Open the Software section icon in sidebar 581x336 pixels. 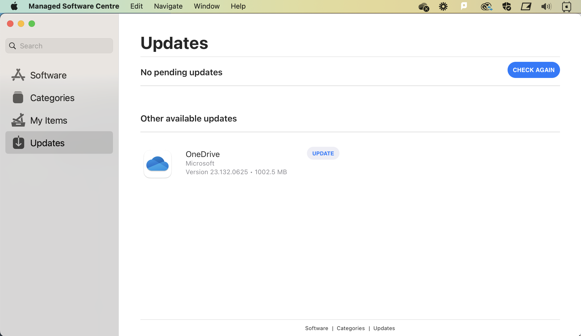pos(18,75)
